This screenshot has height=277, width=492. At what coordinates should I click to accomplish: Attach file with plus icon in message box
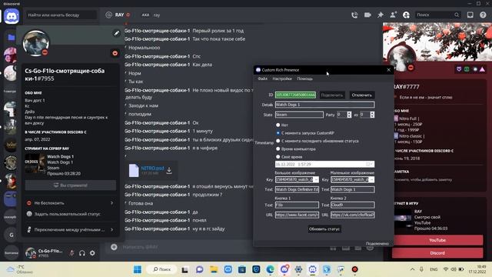pos(114,247)
